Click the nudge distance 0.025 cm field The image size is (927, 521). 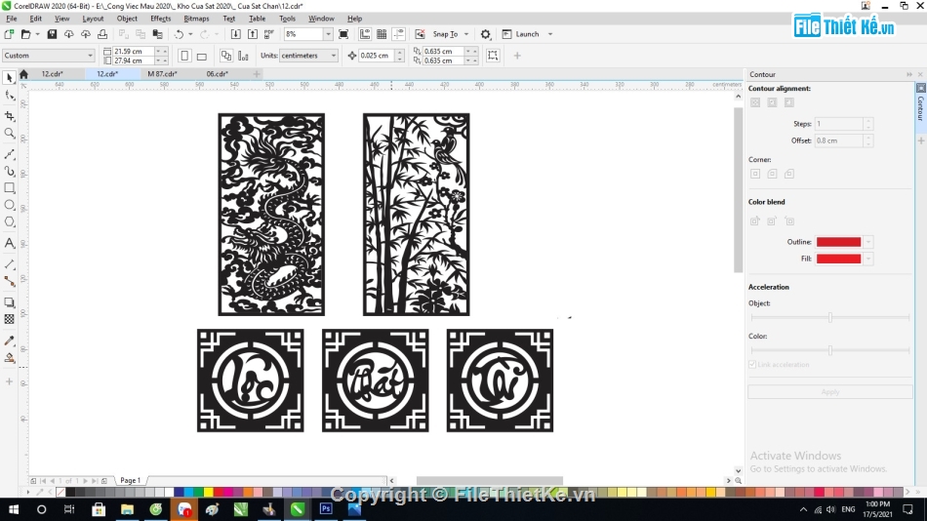(377, 56)
